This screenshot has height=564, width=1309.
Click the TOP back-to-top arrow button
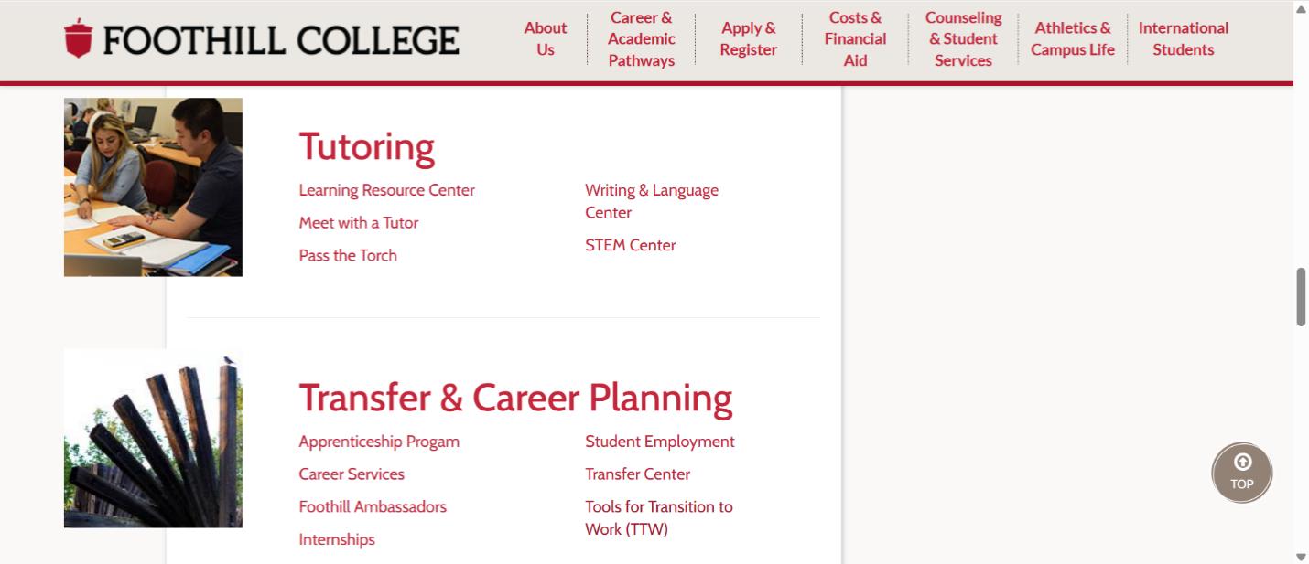[1241, 473]
